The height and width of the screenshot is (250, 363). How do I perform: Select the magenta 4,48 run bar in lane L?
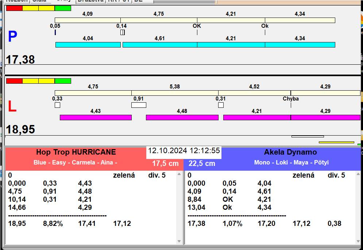182,117
